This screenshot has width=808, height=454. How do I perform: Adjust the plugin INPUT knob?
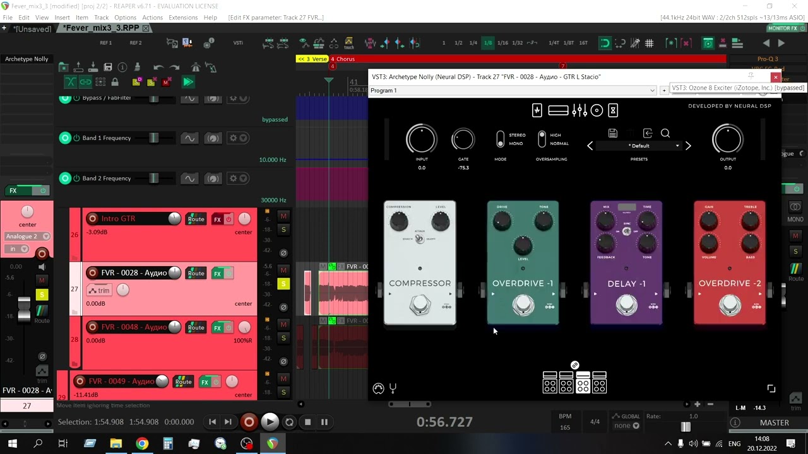point(421,139)
